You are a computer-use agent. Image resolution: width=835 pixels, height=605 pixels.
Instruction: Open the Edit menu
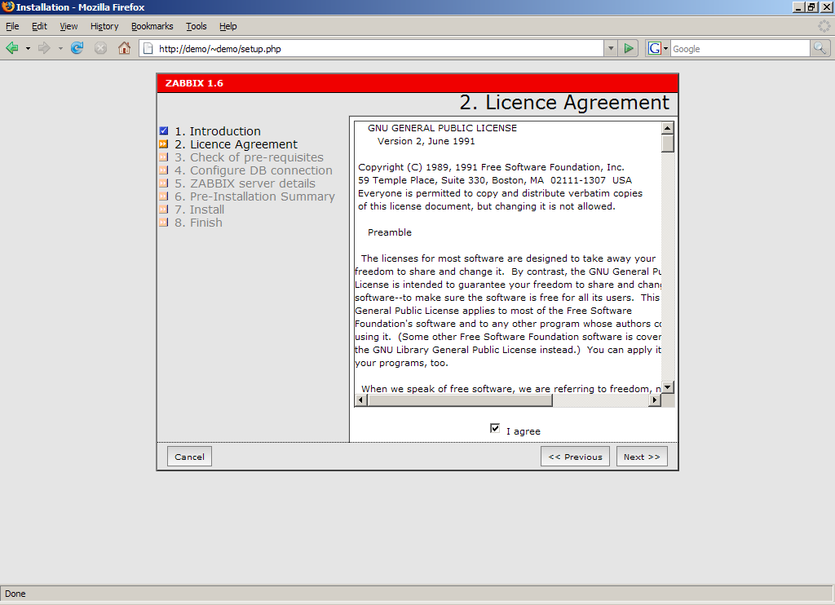tap(39, 26)
